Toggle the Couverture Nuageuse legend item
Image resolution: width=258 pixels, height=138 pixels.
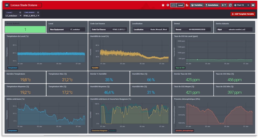click(100, 130)
